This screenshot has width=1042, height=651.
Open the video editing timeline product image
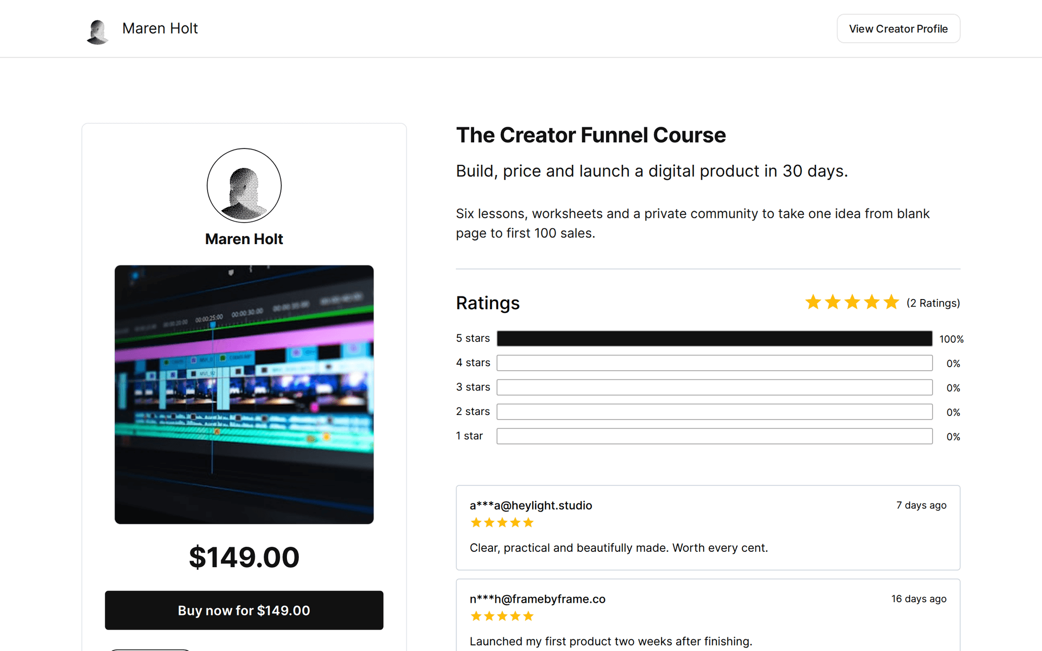[244, 395]
